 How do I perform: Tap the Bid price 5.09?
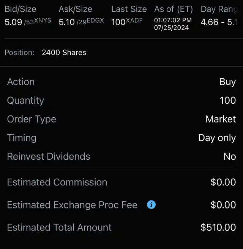tap(13, 22)
